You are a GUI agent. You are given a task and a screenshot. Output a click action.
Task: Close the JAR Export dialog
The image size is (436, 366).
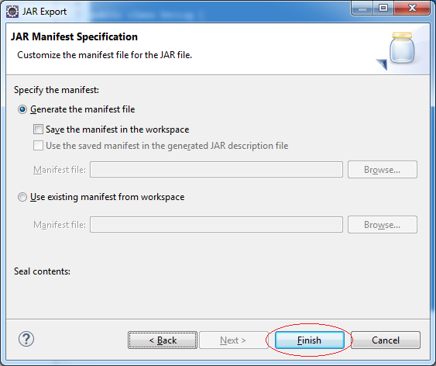coord(412,8)
